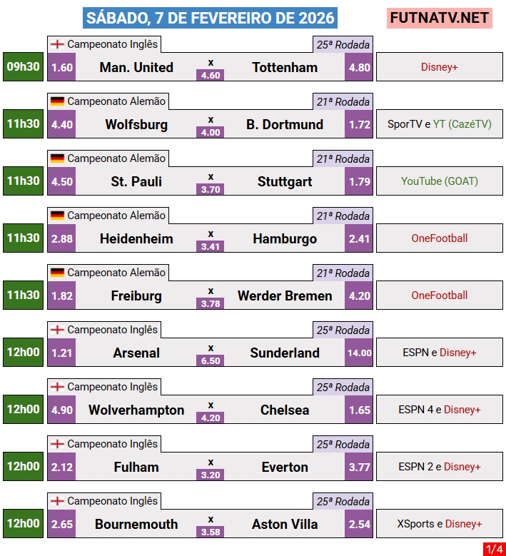506x556 pixels.
Task: Click the 09h30 kickoff time badge
Action: point(23,66)
